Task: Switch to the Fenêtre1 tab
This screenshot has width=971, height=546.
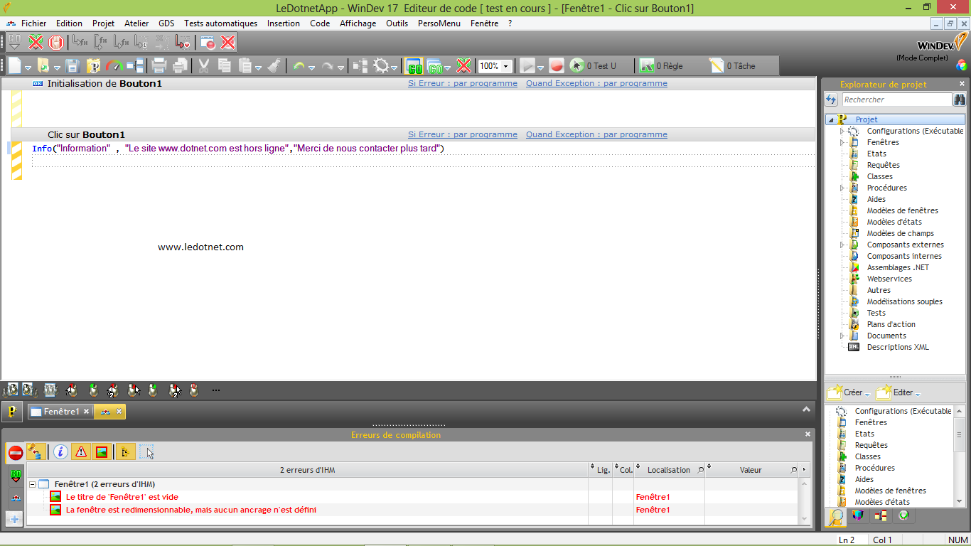Action: (x=60, y=411)
